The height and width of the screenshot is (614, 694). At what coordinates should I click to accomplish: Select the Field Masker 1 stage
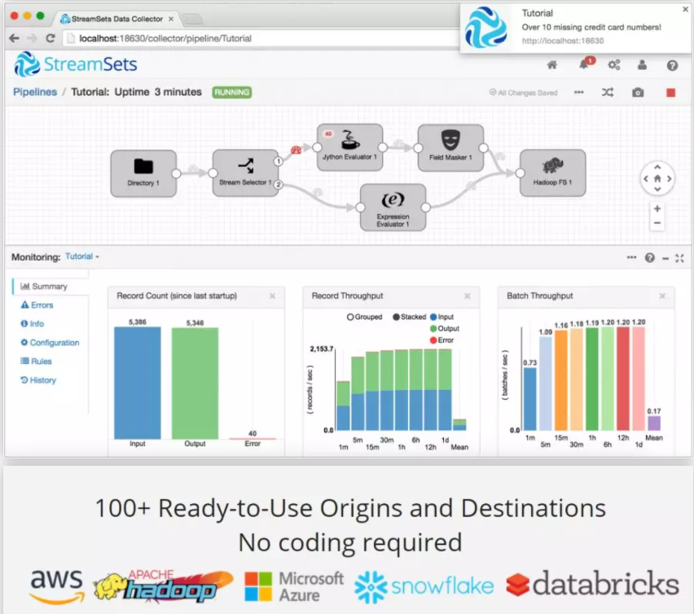point(450,147)
